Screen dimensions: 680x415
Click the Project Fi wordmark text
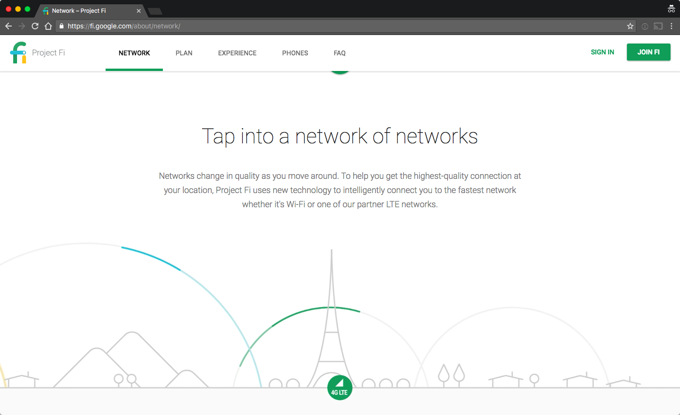coord(48,53)
